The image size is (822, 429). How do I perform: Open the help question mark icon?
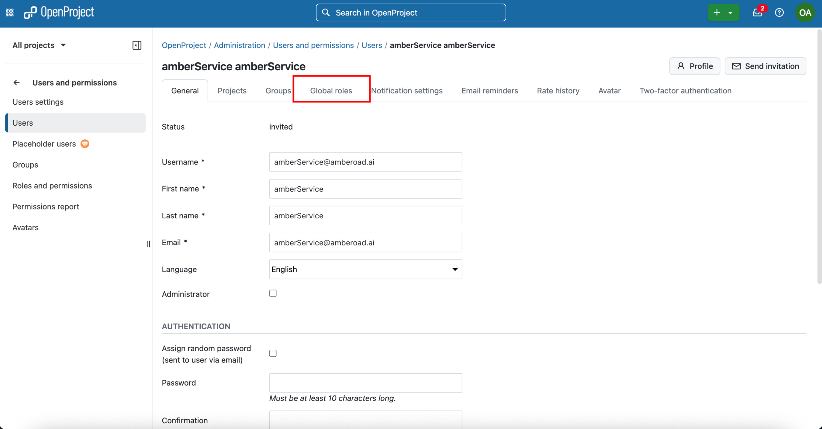pos(779,13)
